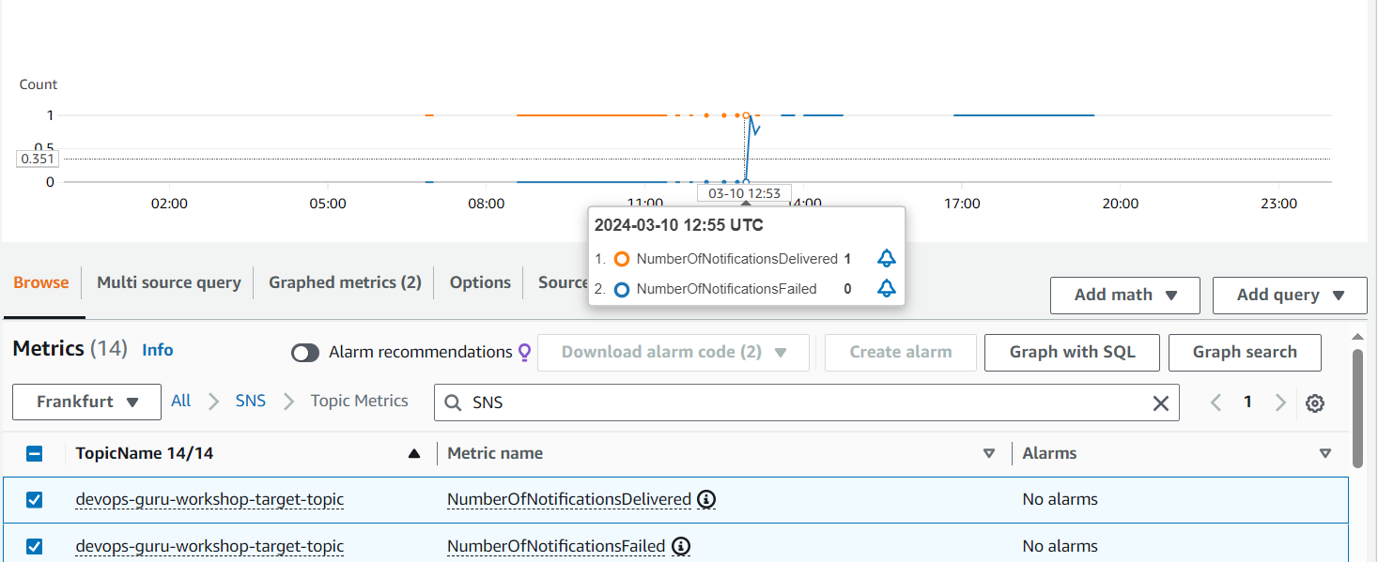
Task: Click alarm bell for NumberOfNotificationsDelivered in tooltip
Action: 886,259
